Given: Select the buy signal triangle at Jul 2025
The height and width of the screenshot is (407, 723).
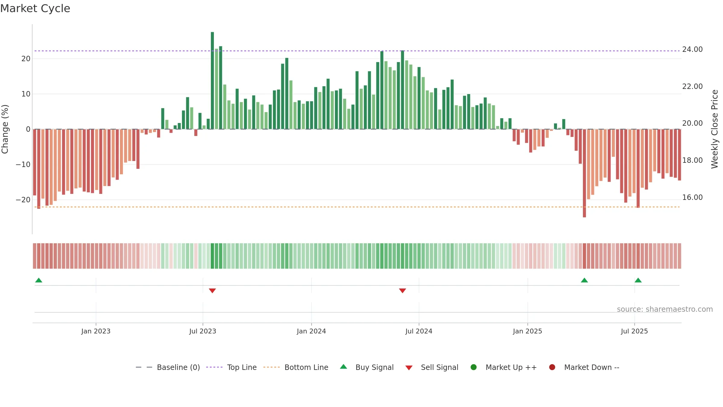Looking at the screenshot, I should tap(638, 280).
